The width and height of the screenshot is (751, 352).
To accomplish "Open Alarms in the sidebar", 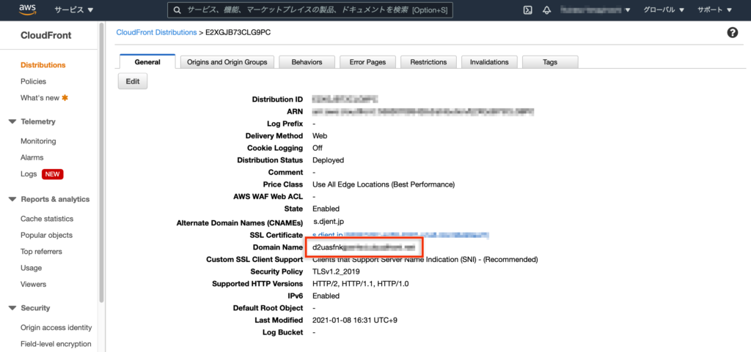I will pyautogui.click(x=32, y=157).
